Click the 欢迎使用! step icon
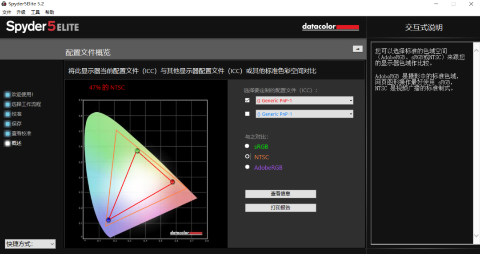This screenshot has width=480, height=254. click(8, 94)
